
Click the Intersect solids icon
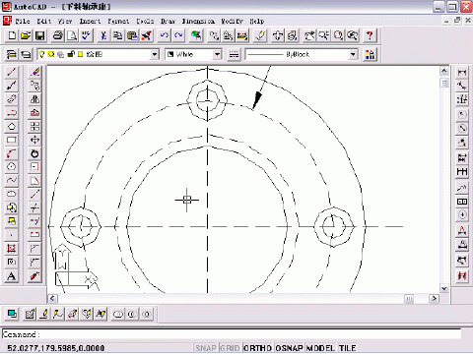[147, 315]
